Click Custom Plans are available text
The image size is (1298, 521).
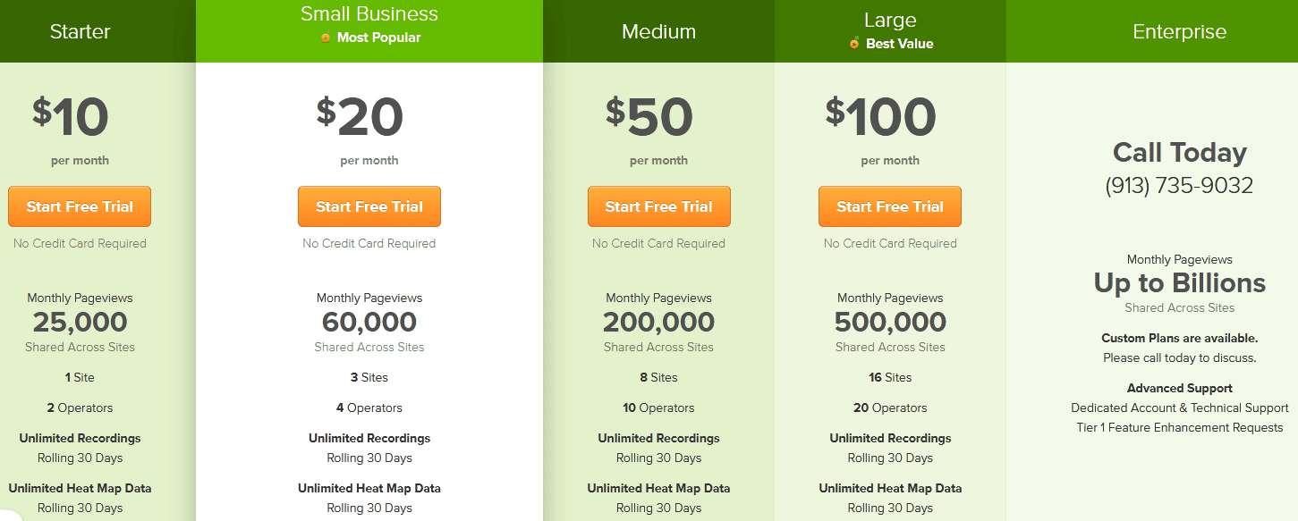tap(1179, 338)
